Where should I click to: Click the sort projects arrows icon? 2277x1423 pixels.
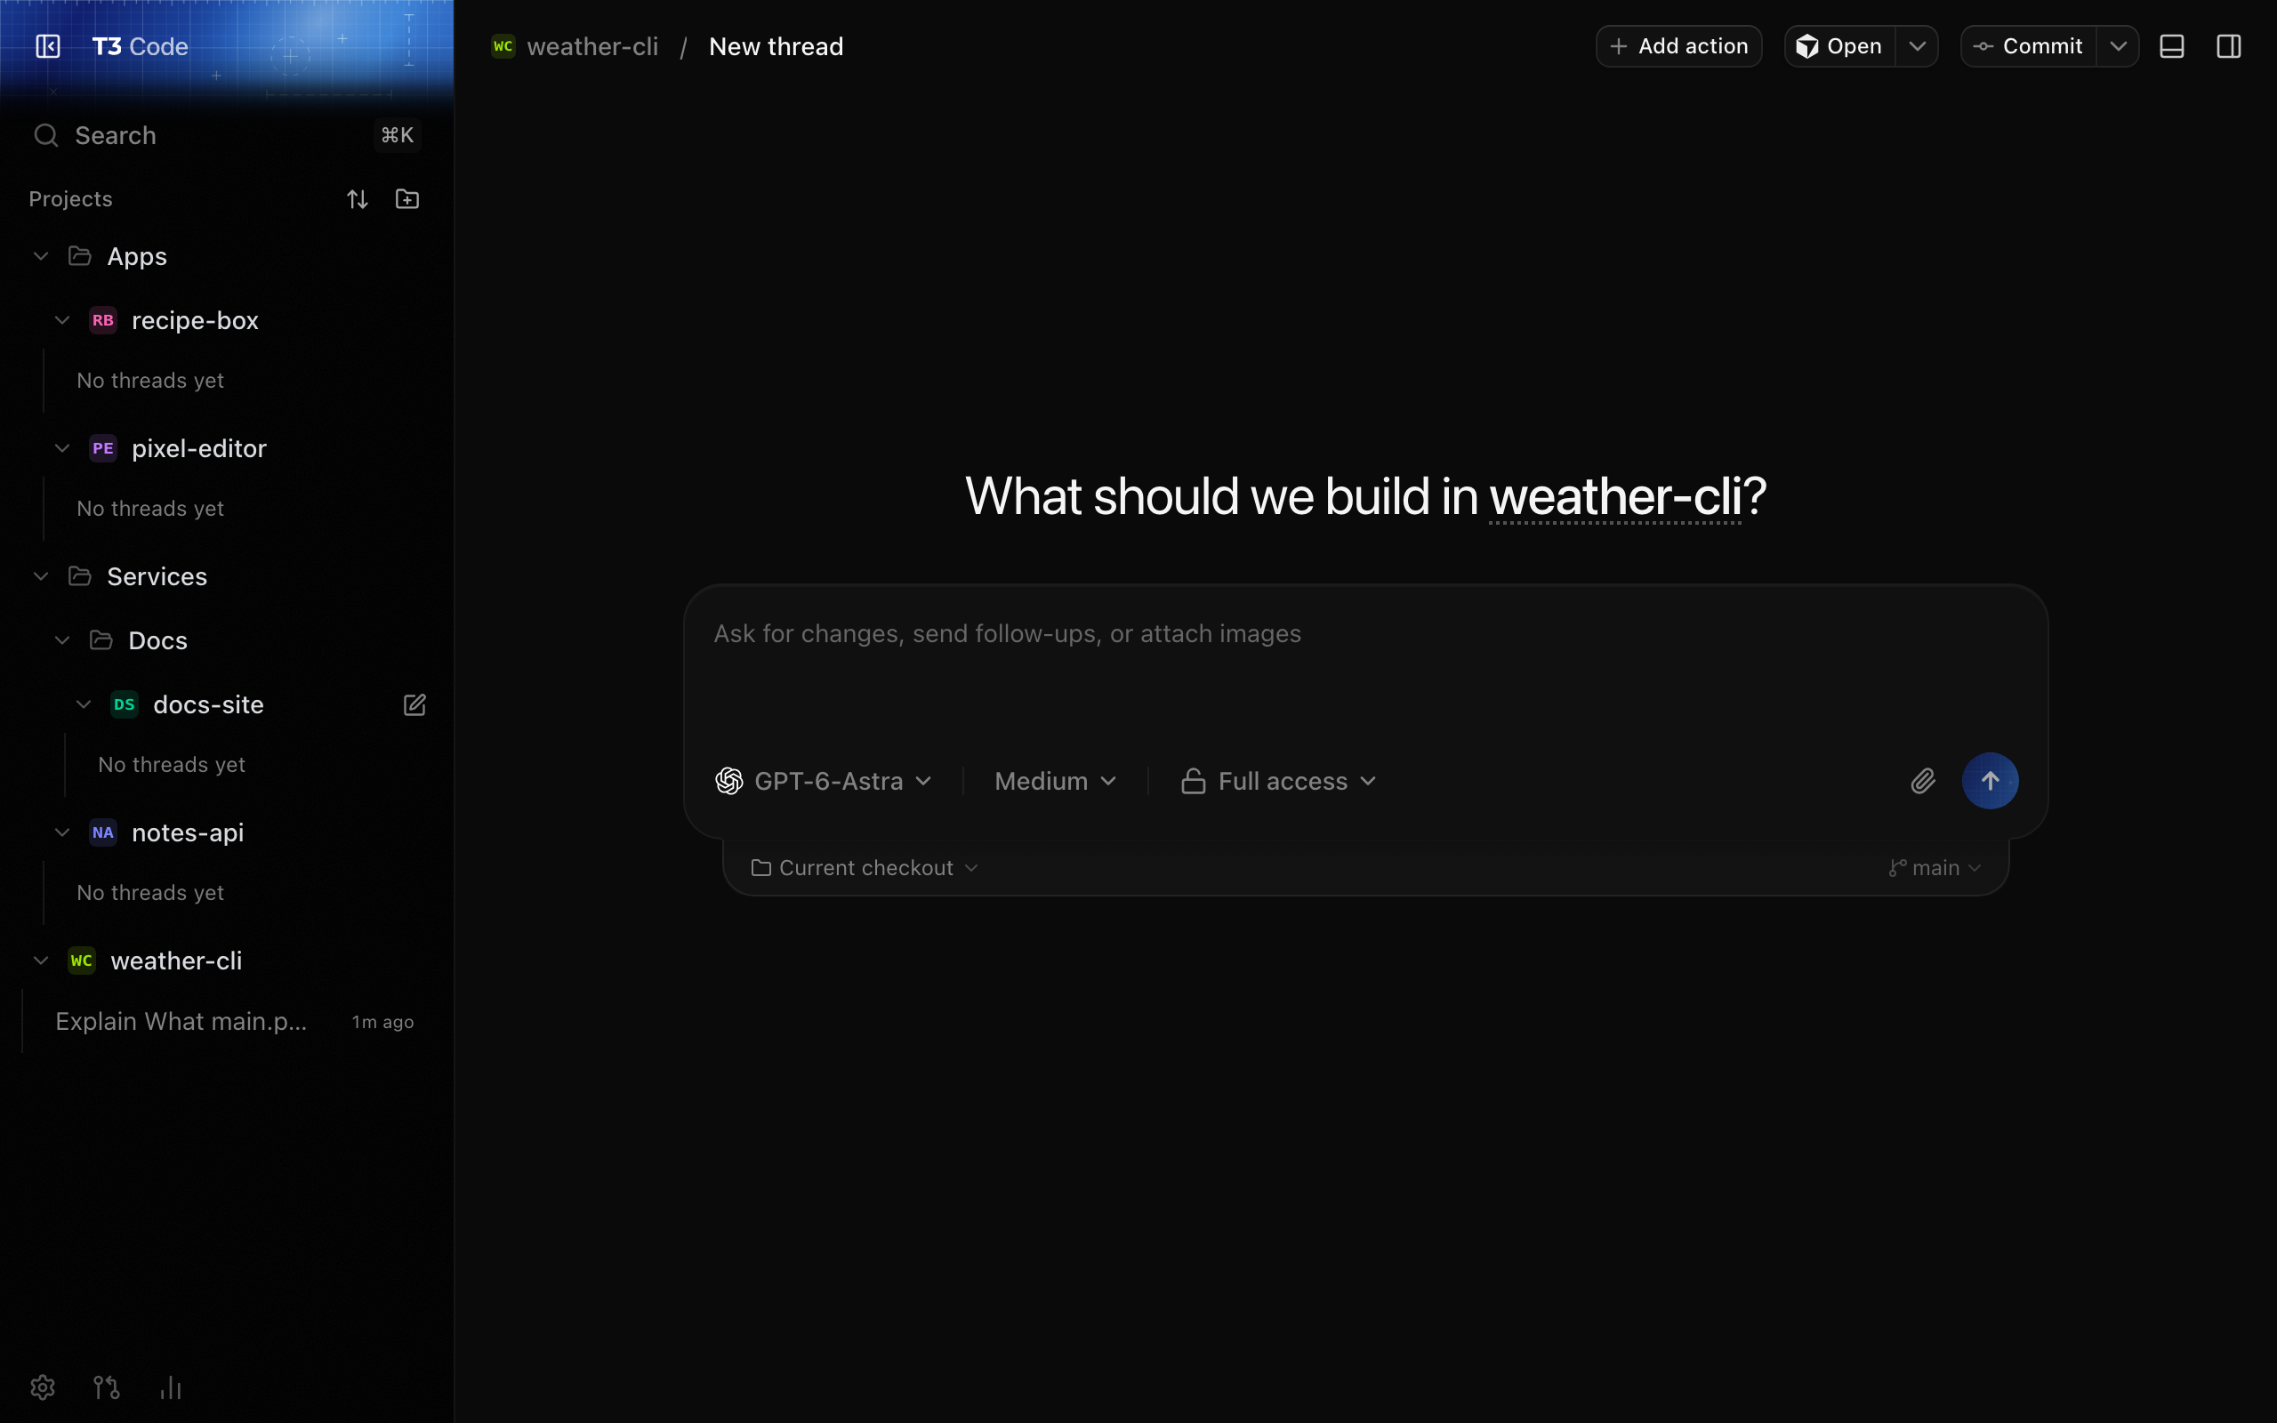coord(357,198)
